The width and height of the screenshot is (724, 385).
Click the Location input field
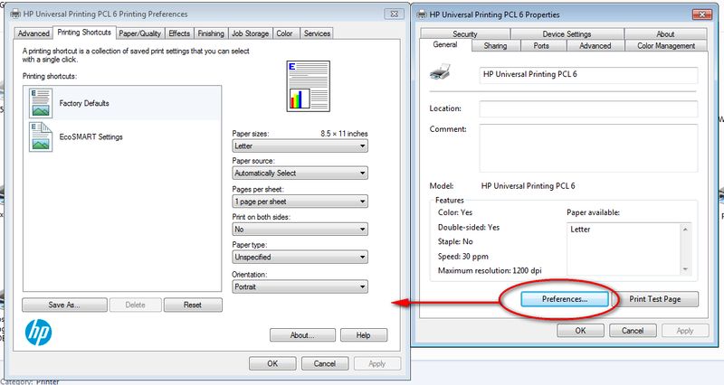589,108
